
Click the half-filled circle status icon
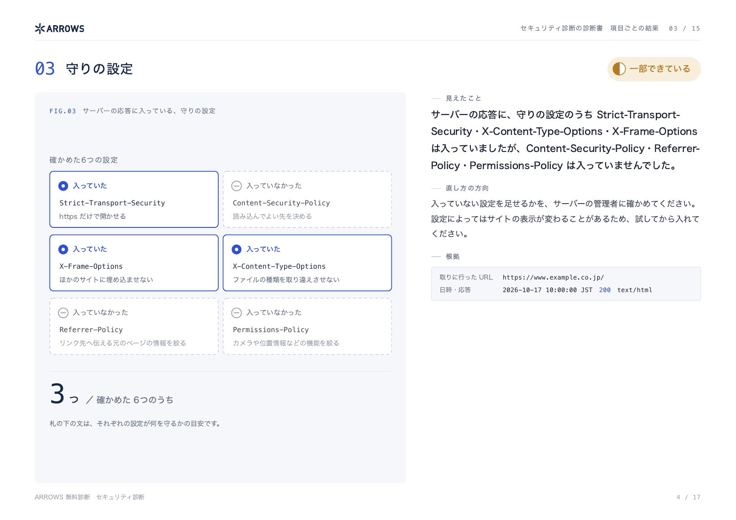[x=619, y=69]
